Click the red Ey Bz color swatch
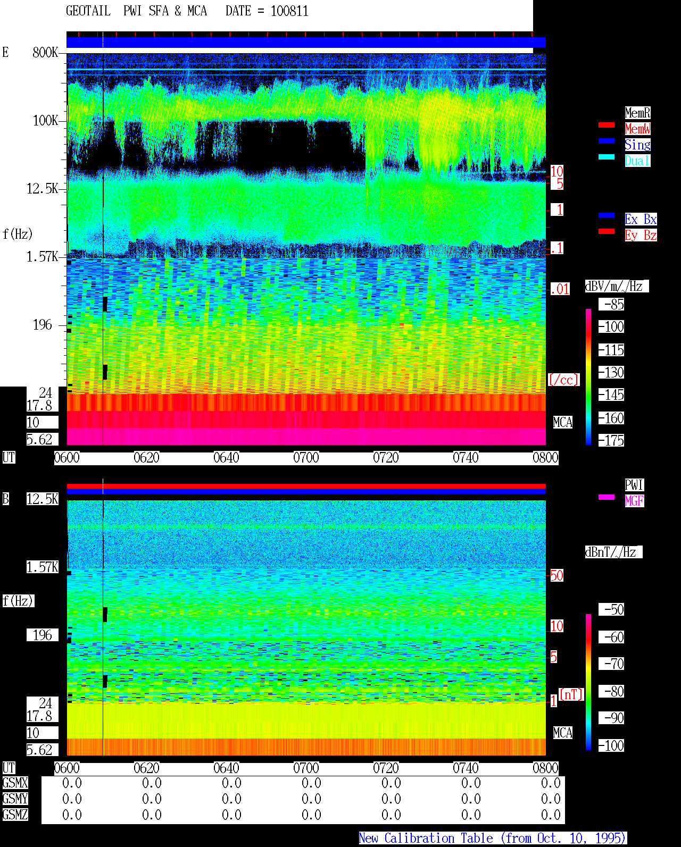The width and height of the screenshot is (681, 847). point(607,231)
